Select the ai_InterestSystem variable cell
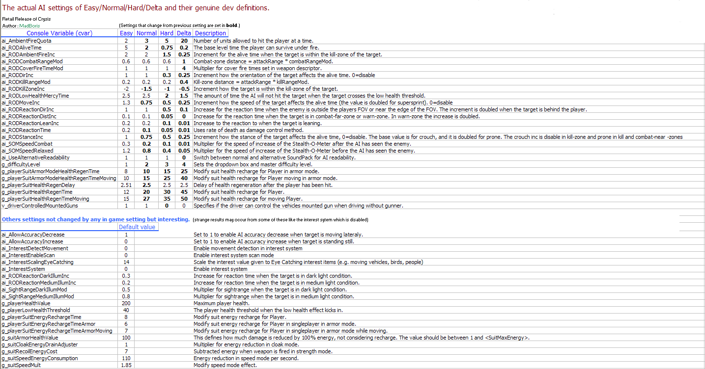 (59, 269)
